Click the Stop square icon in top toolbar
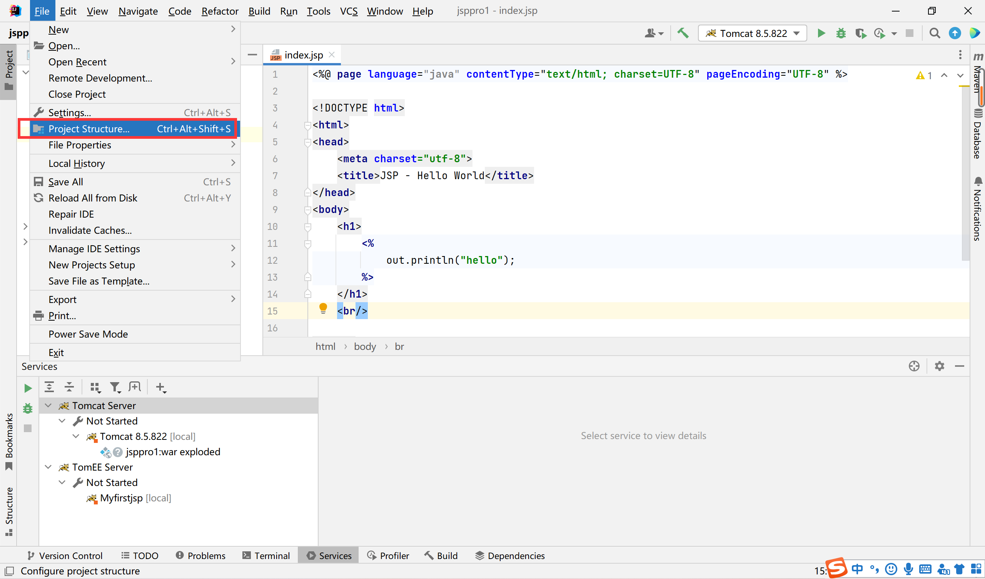This screenshot has height=579, width=985. pyautogui.click(x=910, y=33)
